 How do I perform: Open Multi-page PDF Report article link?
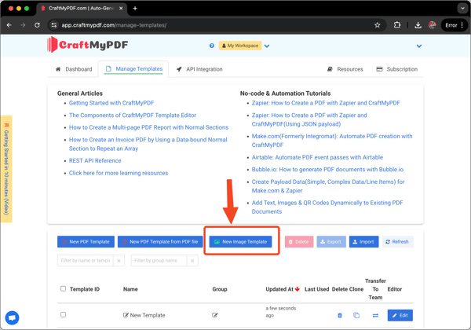click(x=148, y=127)
